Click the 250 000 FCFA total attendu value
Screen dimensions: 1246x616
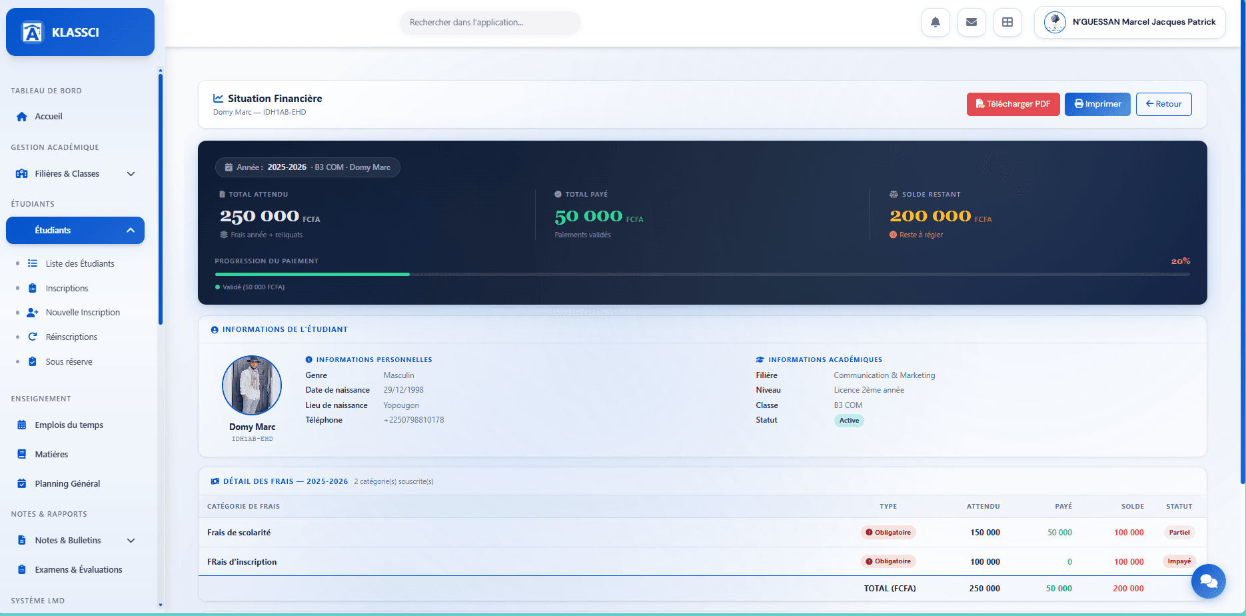click(270, 217)
